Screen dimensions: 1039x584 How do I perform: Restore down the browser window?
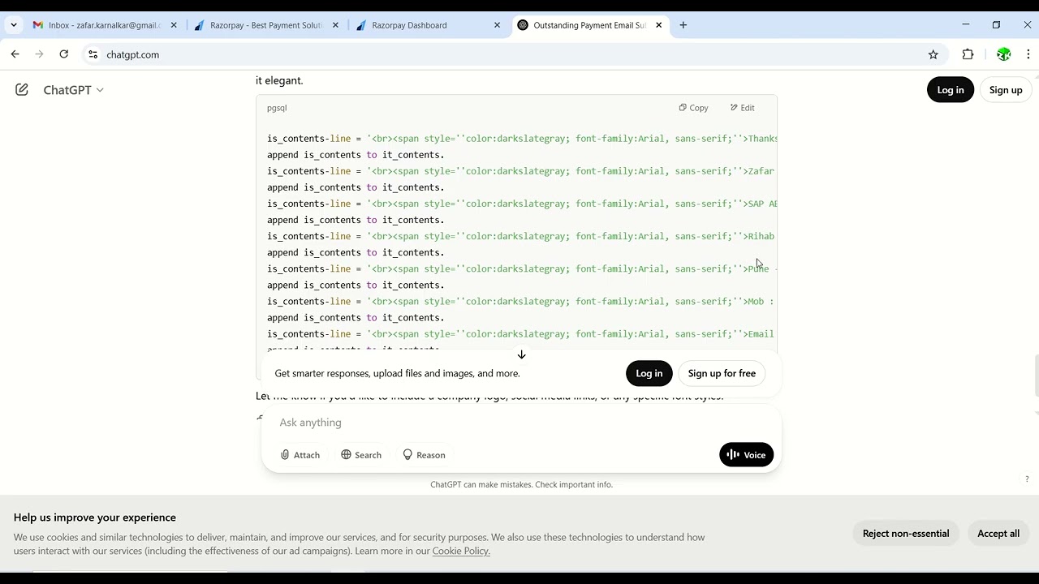click(996, 25)
